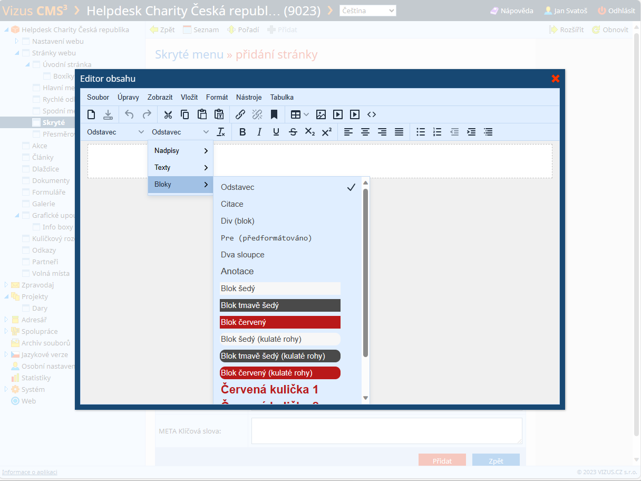The image size is (641, 481).
Task: Open the second Odstavec styles dropdown
Action: pos(180,132)
